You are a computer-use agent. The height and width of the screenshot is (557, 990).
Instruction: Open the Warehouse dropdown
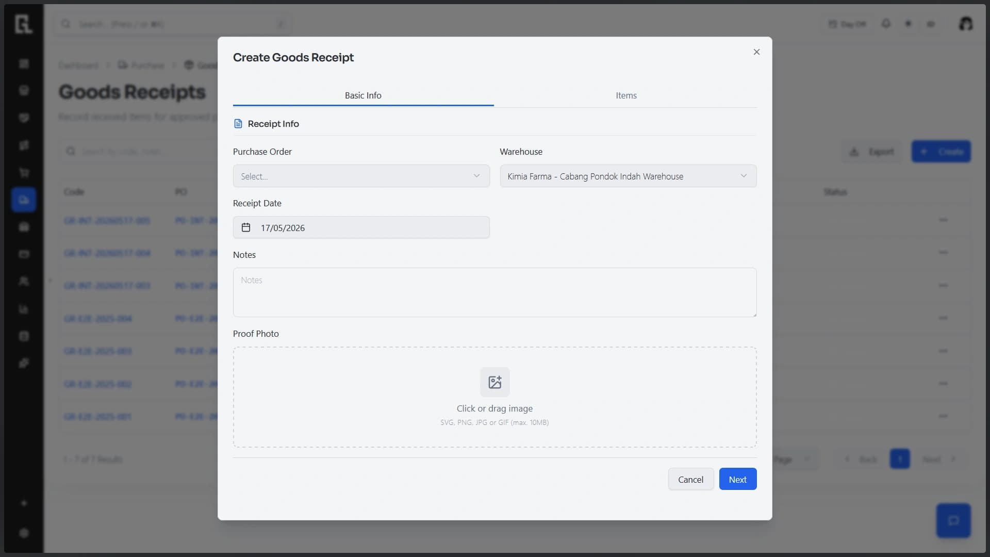point(628,176)
